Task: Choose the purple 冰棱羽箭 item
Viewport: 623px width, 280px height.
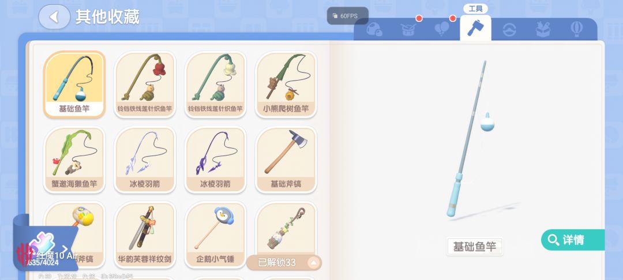Action: click(x=215, y=160)
